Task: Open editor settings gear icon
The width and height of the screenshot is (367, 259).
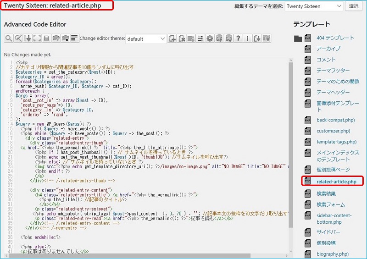Action: (x=210, y=39)
